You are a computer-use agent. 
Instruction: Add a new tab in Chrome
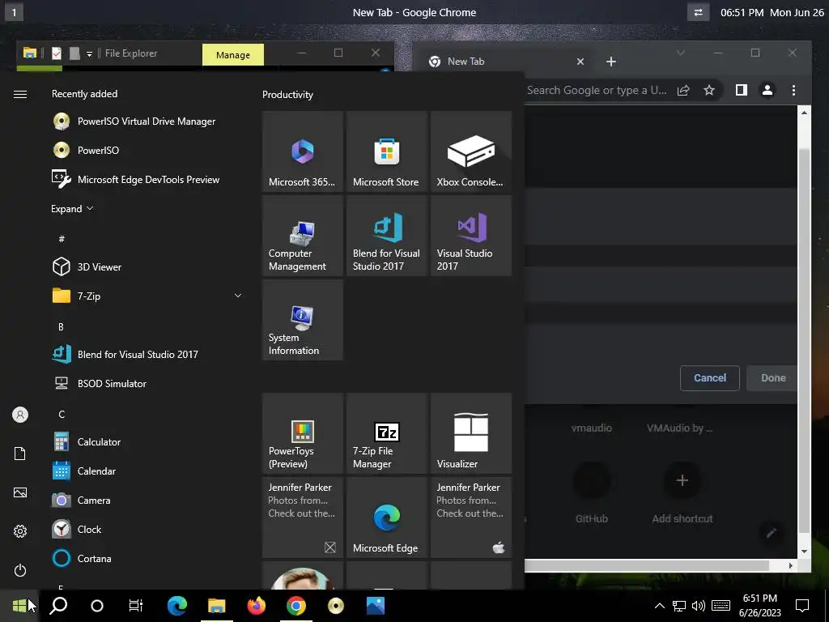coord(611,62)
